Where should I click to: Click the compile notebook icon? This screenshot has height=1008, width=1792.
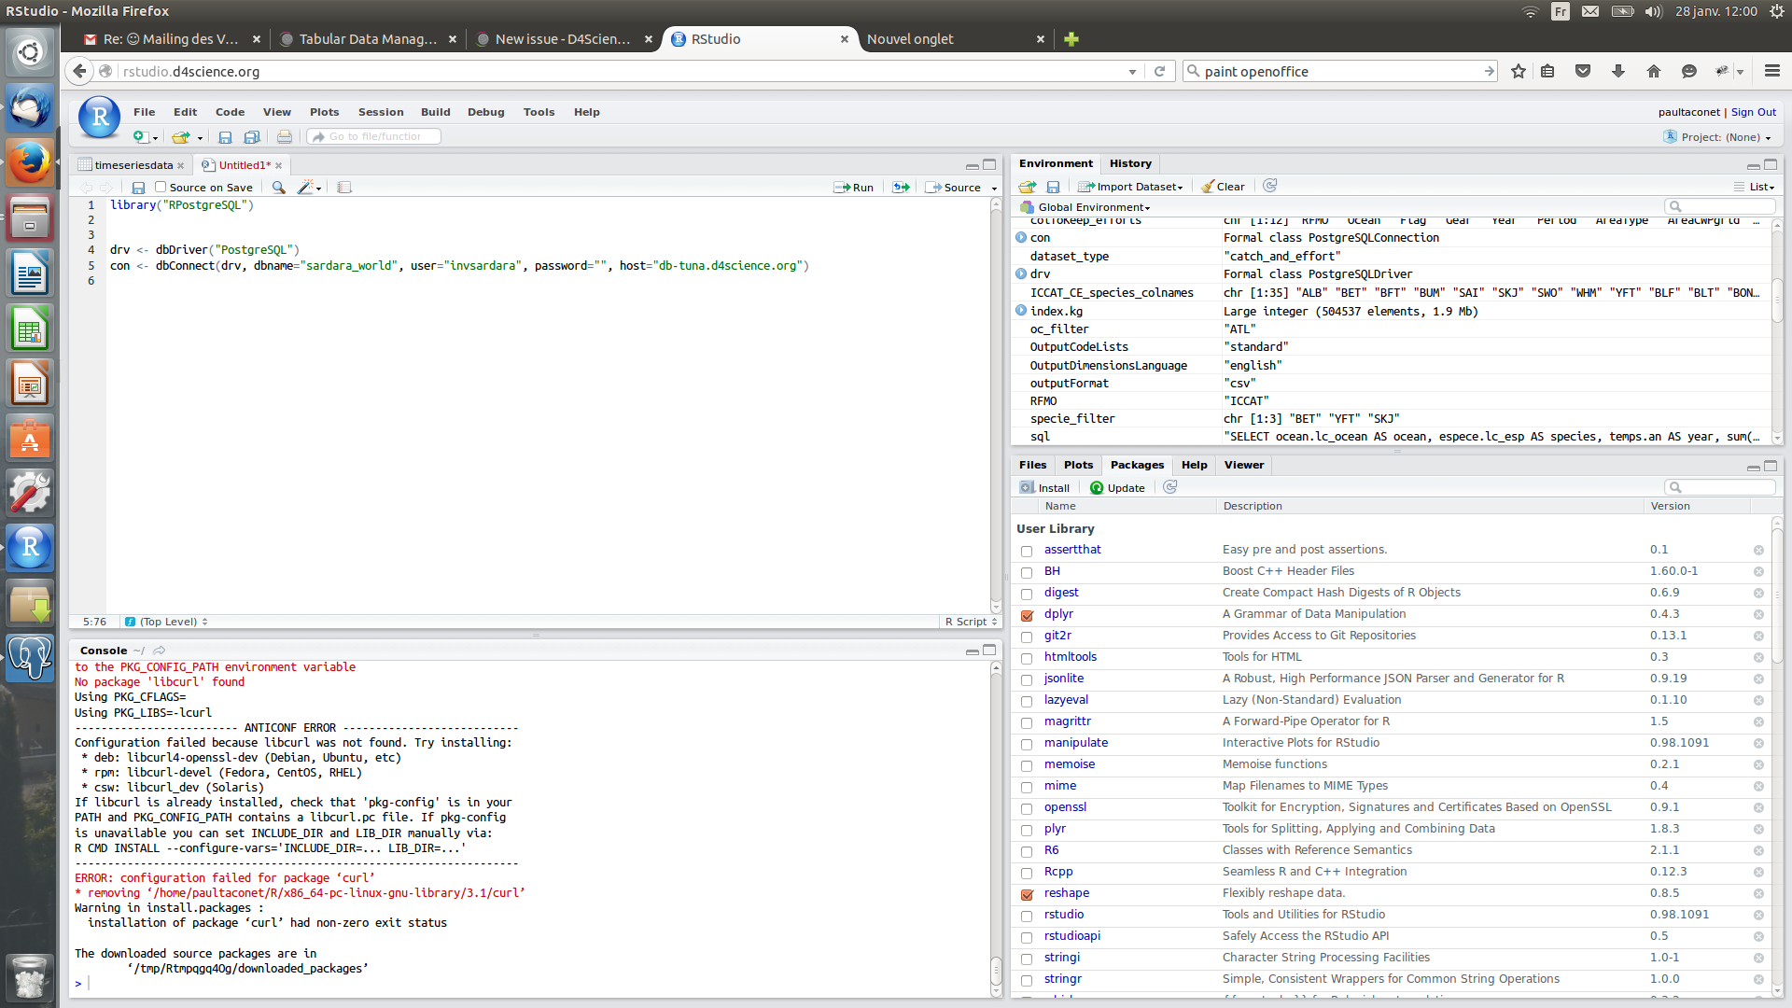coord(344,188)
